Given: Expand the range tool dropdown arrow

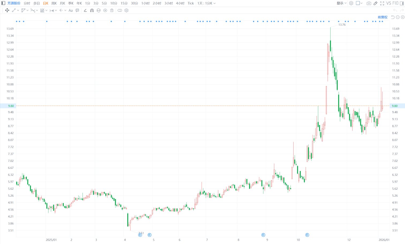Looking at the screenshot, I should [x=56, y=10].
